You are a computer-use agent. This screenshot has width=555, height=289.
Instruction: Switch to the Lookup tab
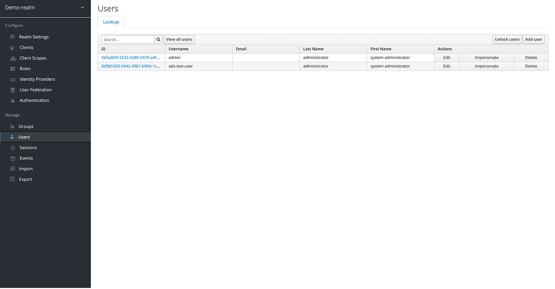click(x=111, y=22)
